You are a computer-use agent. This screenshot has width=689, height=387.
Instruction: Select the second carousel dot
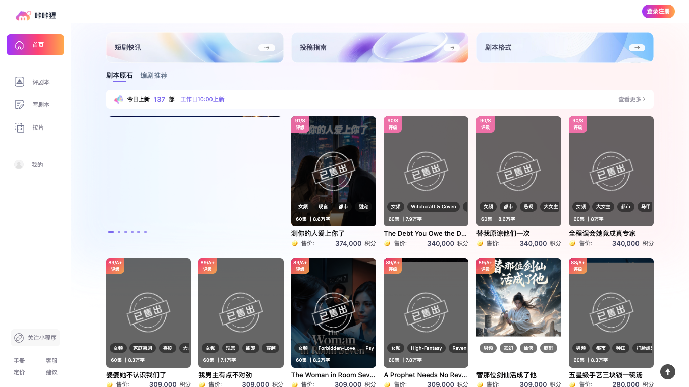click(x=119, y=232)
